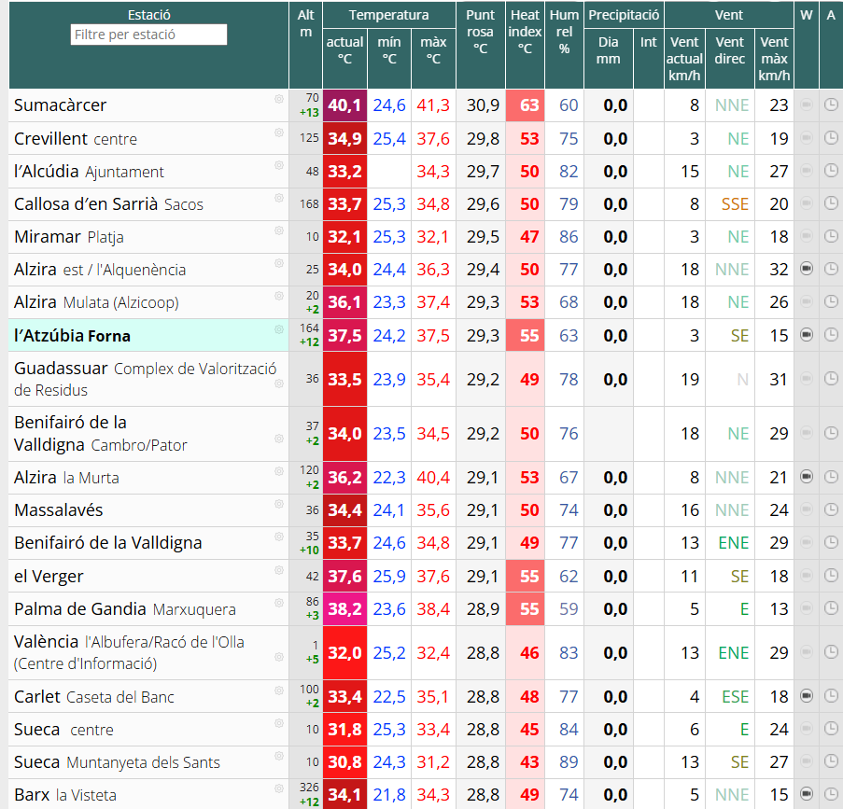Screen dimensions: 843x809
Task: Click Guadassuar wind direction N
Action: click(742, 380)
